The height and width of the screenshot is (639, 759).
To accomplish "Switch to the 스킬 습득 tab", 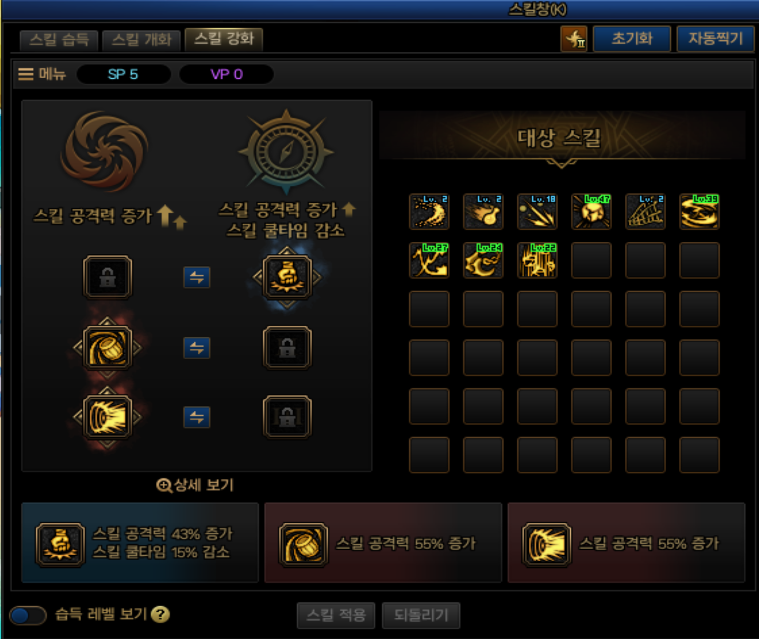I will pos(59,39).
